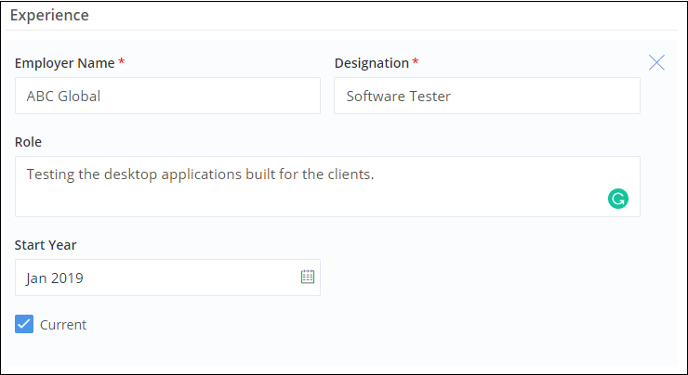Focus the Designation input field

tap(486, 96)
